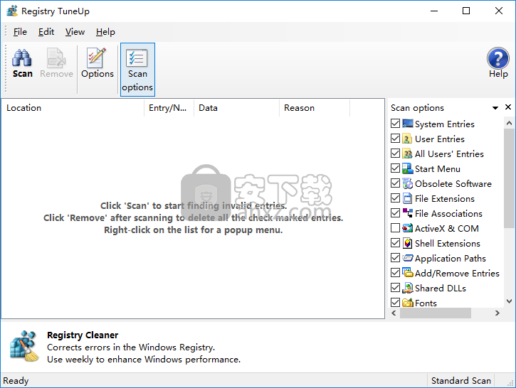The height and width of the screenshot is (388, 516).
Task: Click the ActiveX & COM icon
Action: click(x=407, y=228)
